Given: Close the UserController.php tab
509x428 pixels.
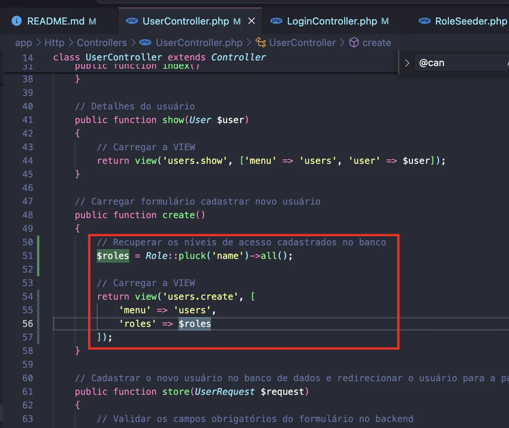Looking at the screenshot, I should point(251,21).
